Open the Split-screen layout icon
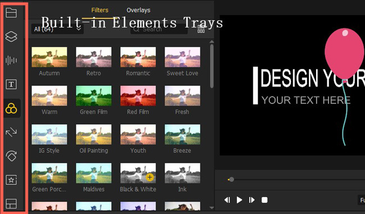Screen dimensions: 365x214 pos(11,204)
